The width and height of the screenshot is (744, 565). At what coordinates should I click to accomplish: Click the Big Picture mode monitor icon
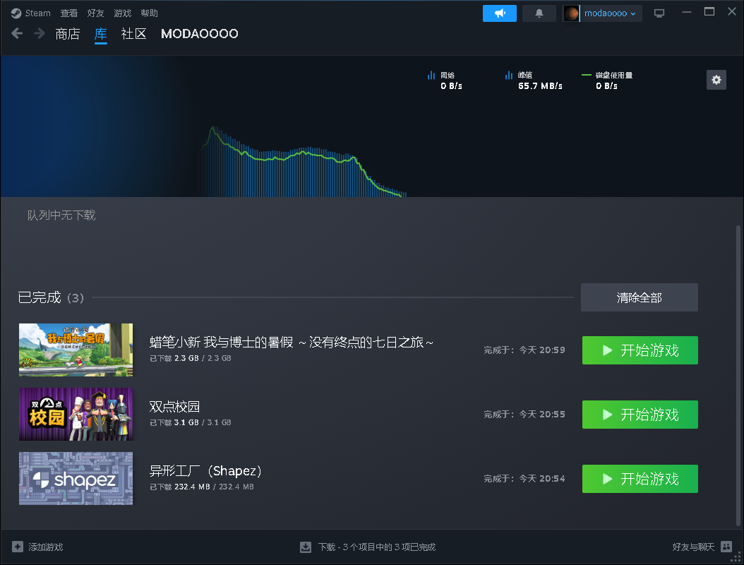tap(659, 13)
